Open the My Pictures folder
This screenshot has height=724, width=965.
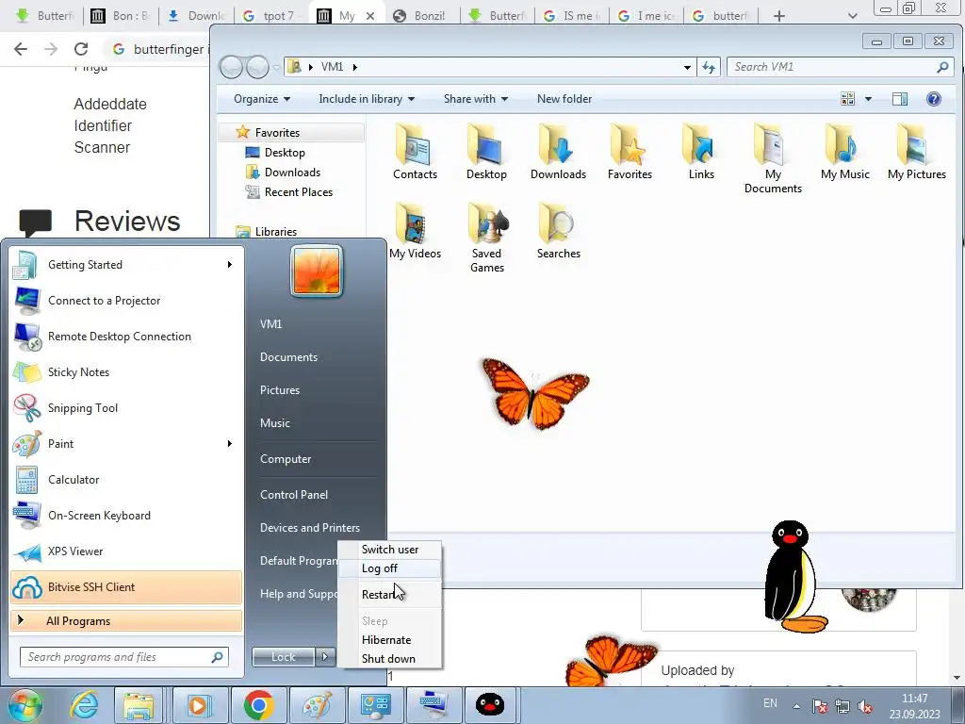click(x=916, y=152)
